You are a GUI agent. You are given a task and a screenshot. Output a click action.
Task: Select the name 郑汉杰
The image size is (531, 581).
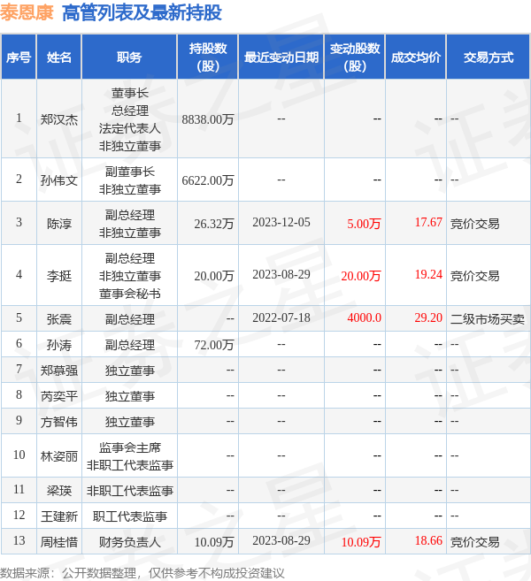[59, 119]
